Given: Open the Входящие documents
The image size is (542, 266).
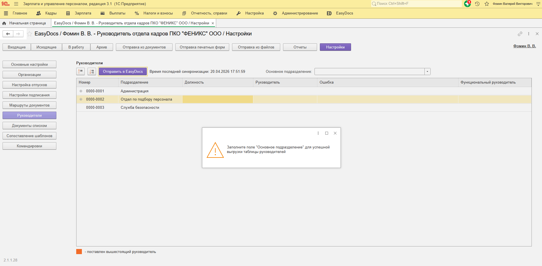Looking at the screenshot, I should click(x=17, y=47).
